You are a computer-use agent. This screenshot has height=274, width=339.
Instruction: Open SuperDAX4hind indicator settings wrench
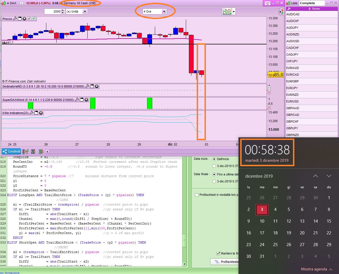pos(77,100)
